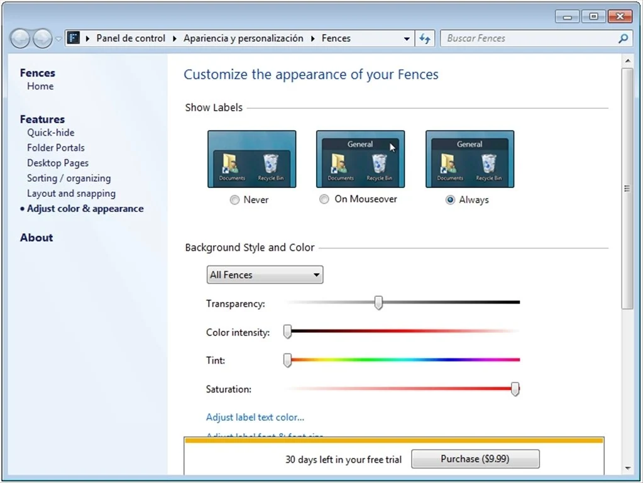Open the About section
The width and height of the screenshot is (643, 483).
pos(36,238)
